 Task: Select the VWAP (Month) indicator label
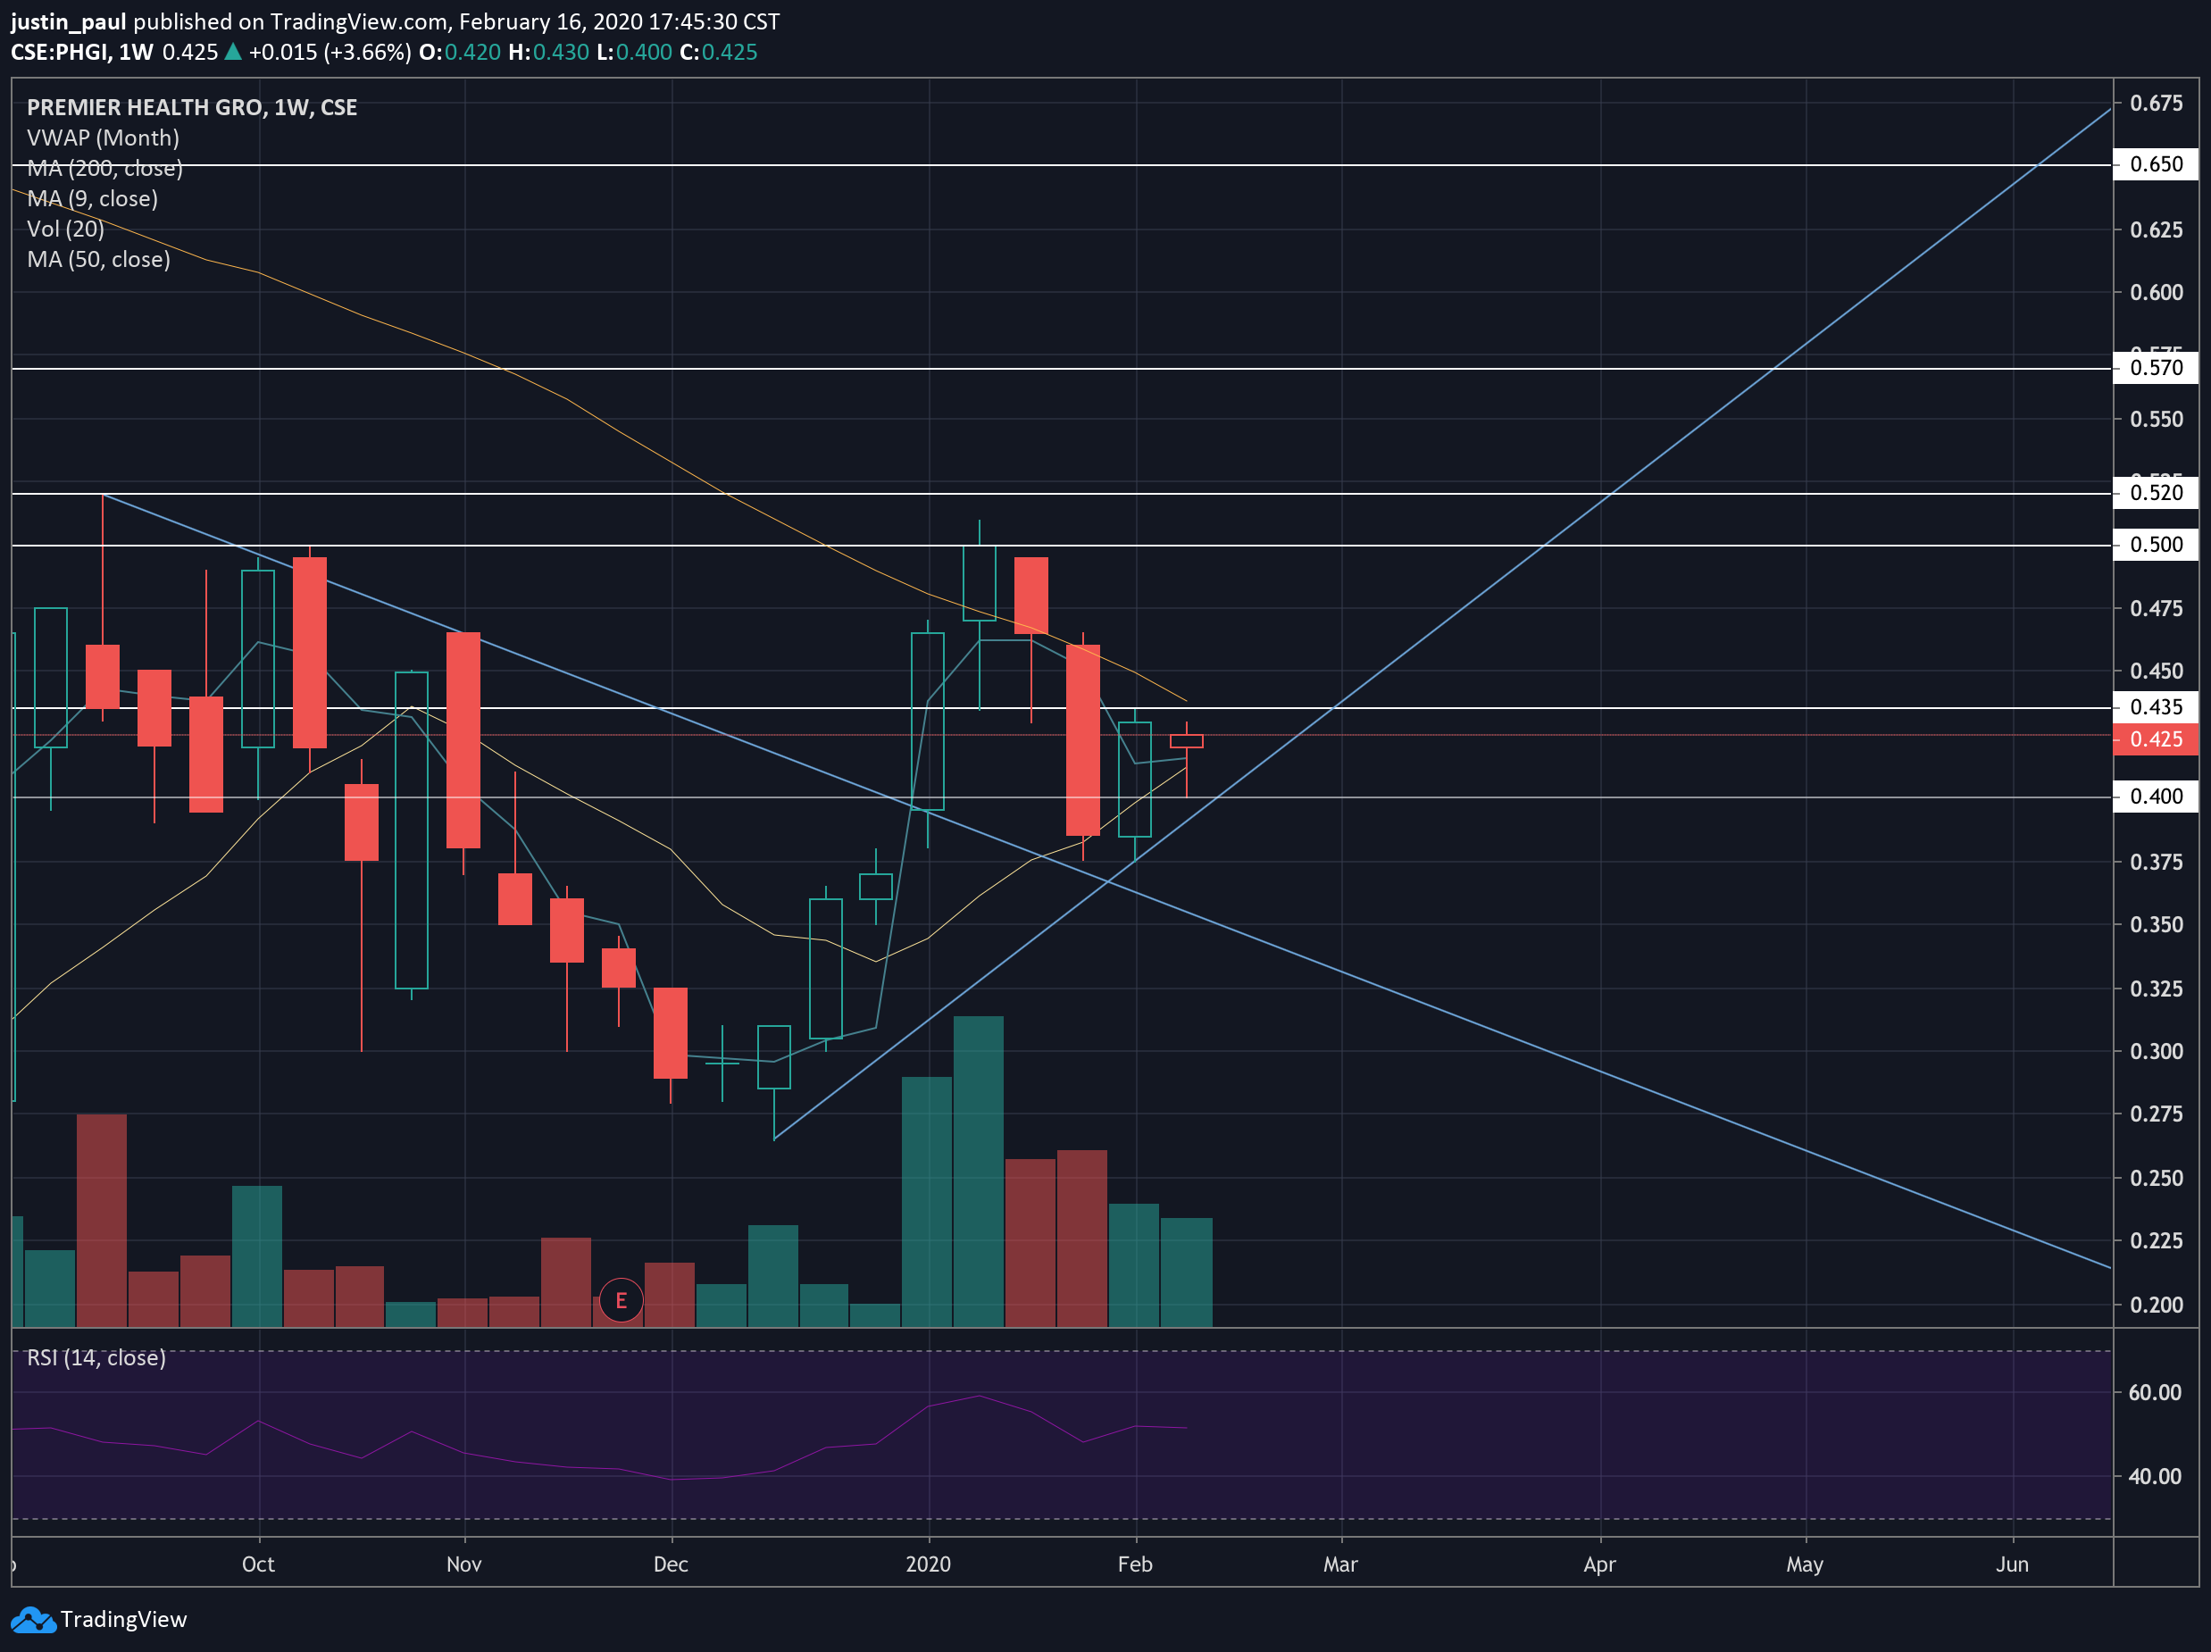click(103, 138)
